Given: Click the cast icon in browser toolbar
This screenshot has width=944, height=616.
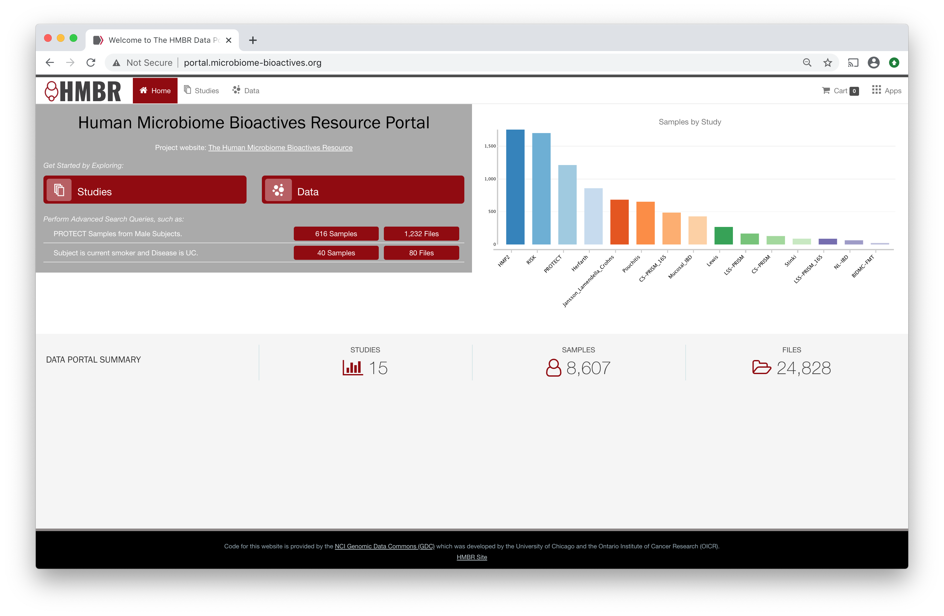Looking at the screenshot, I should pos(853,62).
